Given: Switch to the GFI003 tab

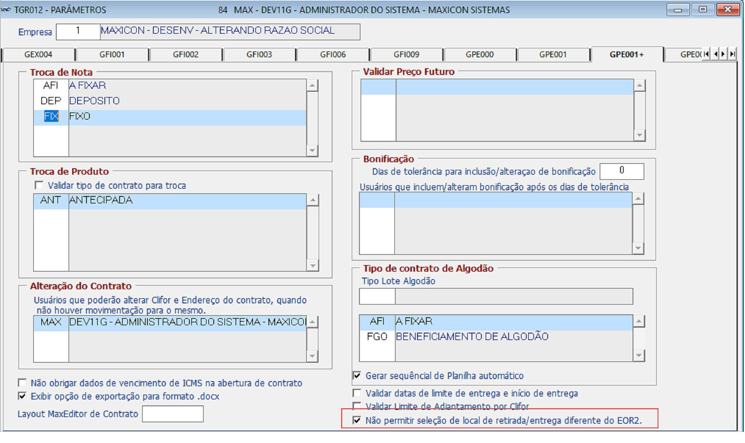Looking at the screenshot, I should coord(259,54).
